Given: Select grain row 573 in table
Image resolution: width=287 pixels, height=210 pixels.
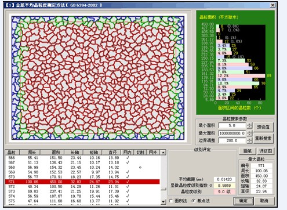Looking at the screenshot, I should coord(82,191).
